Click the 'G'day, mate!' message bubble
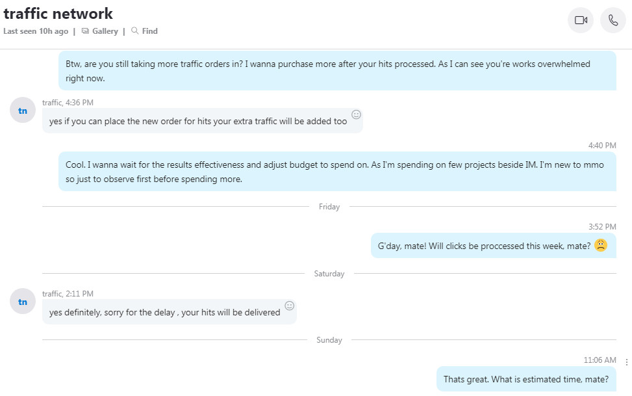The image size is (632, 396). click(x=494, y=245)
